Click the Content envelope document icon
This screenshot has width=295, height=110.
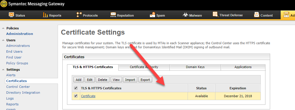point(256,15)
